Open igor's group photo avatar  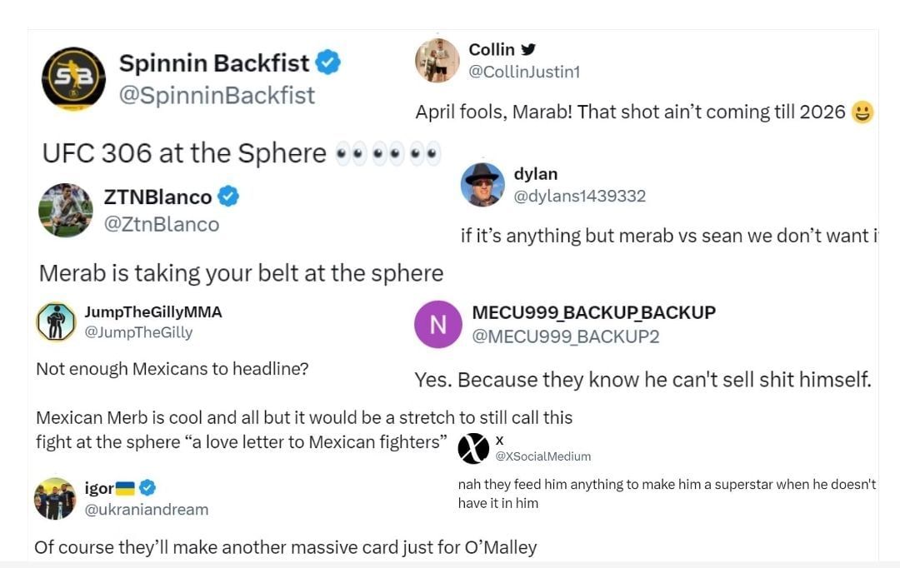click(55, 498)
